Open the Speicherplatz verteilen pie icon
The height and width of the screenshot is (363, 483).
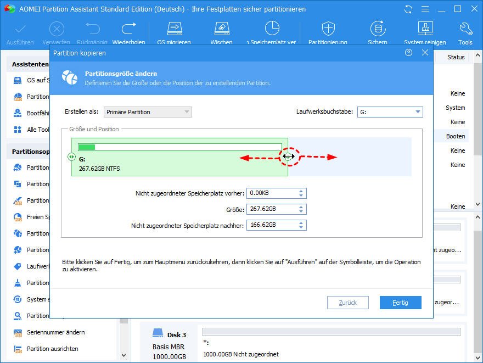pos(272,29)
